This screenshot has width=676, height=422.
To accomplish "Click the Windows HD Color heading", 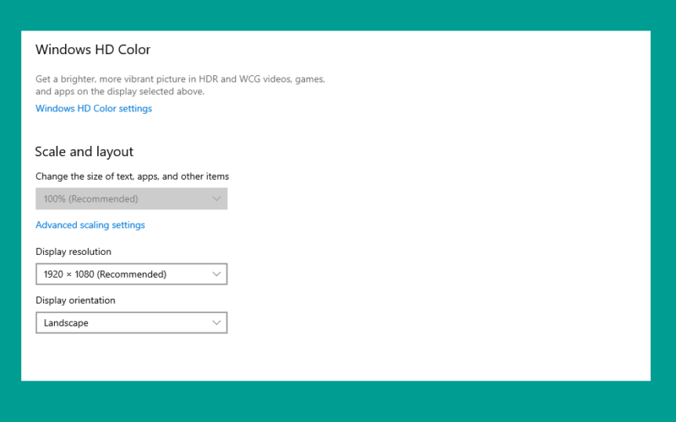I will [x=93, y=50].
